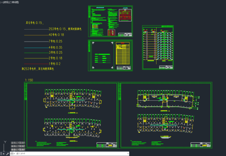Select the '其它号色:0.15' legend text
226x156 pixels.
click(x=35, y=23)
